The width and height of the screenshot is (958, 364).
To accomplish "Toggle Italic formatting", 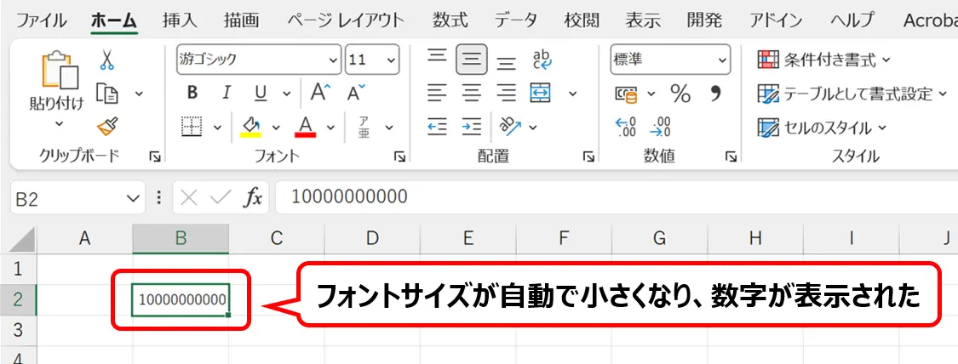I will (x=227, y=93).
